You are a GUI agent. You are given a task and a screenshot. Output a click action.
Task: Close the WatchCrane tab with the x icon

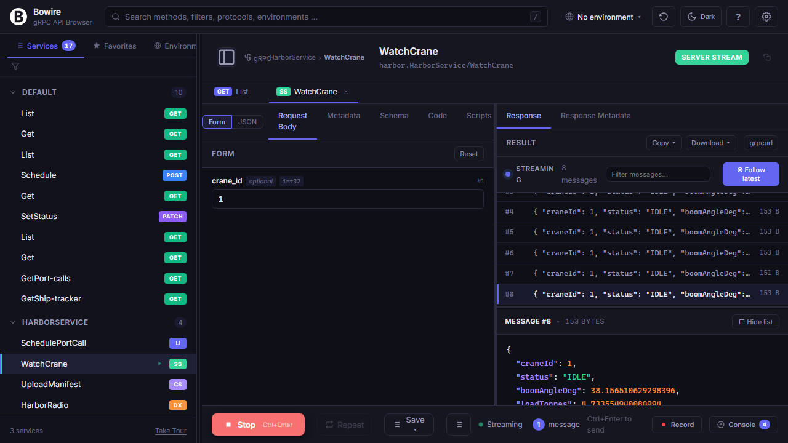click(x=346, y=92)
